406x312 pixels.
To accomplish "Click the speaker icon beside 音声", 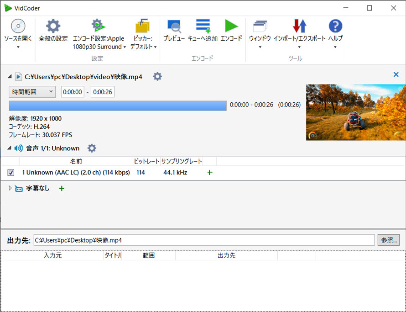I will [18, 148].
